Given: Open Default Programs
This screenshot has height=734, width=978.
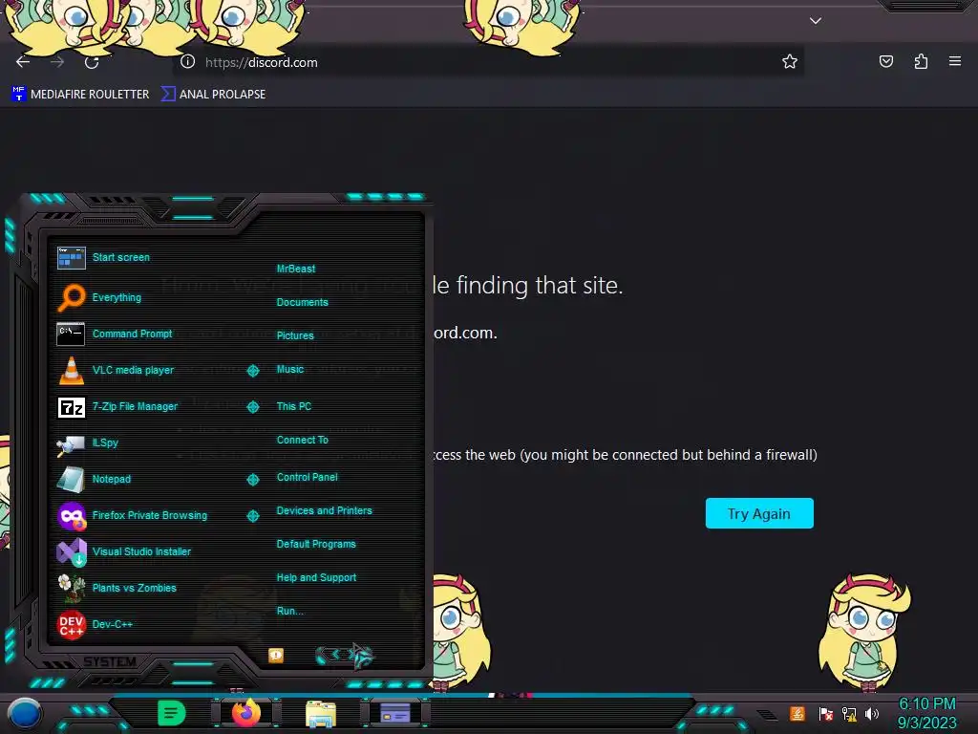Looking at the screenshot, I should coord(315,544).
